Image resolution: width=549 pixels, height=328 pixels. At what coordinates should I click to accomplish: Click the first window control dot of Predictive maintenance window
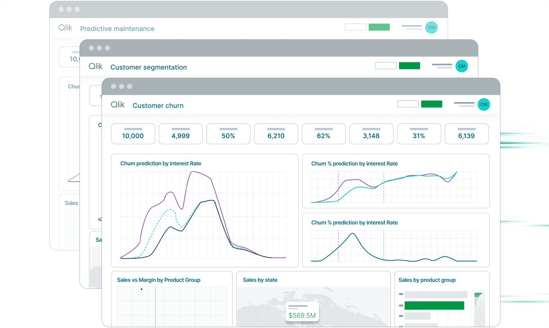tap(61, 9)
